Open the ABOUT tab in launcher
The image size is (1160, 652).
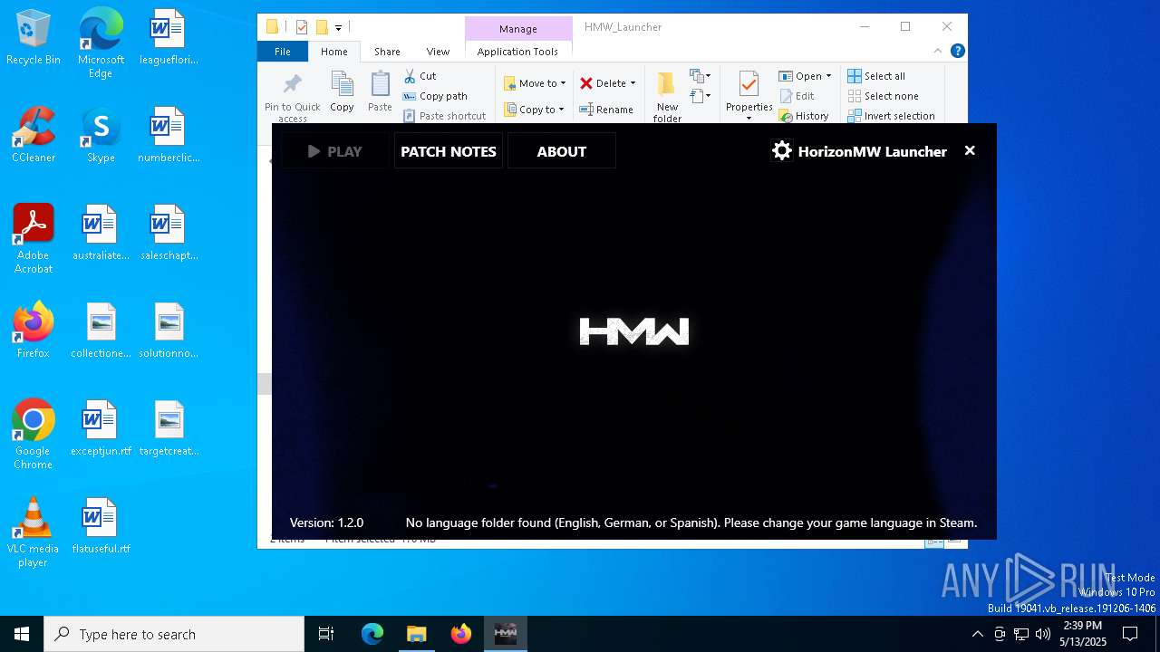tap(562, 151)
